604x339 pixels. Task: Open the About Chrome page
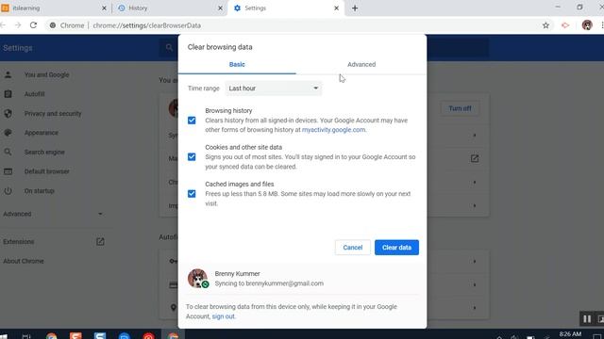[x=24, y=261]
